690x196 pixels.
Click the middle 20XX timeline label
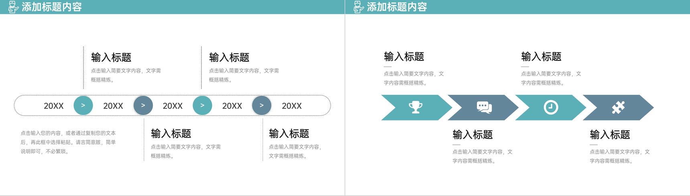pyautogui.click(x=172, y=106)
